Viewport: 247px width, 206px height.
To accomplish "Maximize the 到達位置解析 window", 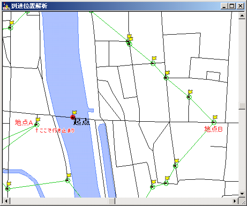I will (x=232, y=6).
